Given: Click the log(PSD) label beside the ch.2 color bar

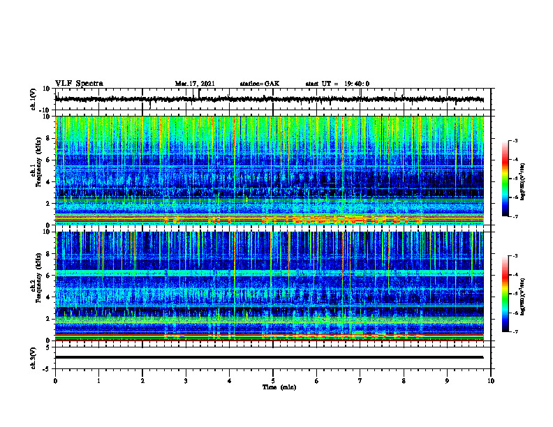Looking at the screenshot, I should (x=523, y=297).
